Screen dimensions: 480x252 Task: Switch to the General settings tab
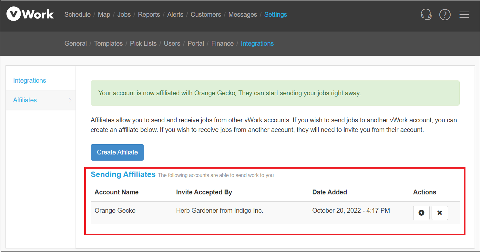(76, 43)
